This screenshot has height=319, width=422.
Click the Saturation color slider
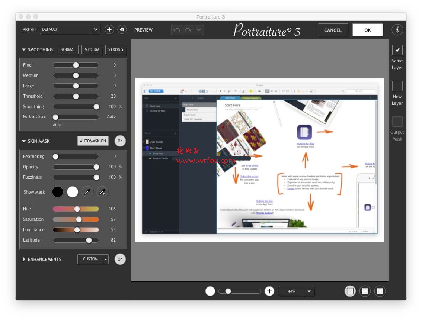(76, 219)
